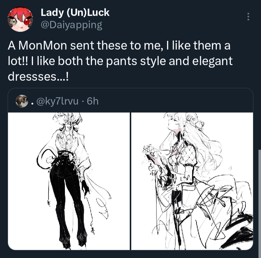Click the 6h timestamp on quoted tweet
Viewport: 261px width, 258px height.
pos(93,101)
